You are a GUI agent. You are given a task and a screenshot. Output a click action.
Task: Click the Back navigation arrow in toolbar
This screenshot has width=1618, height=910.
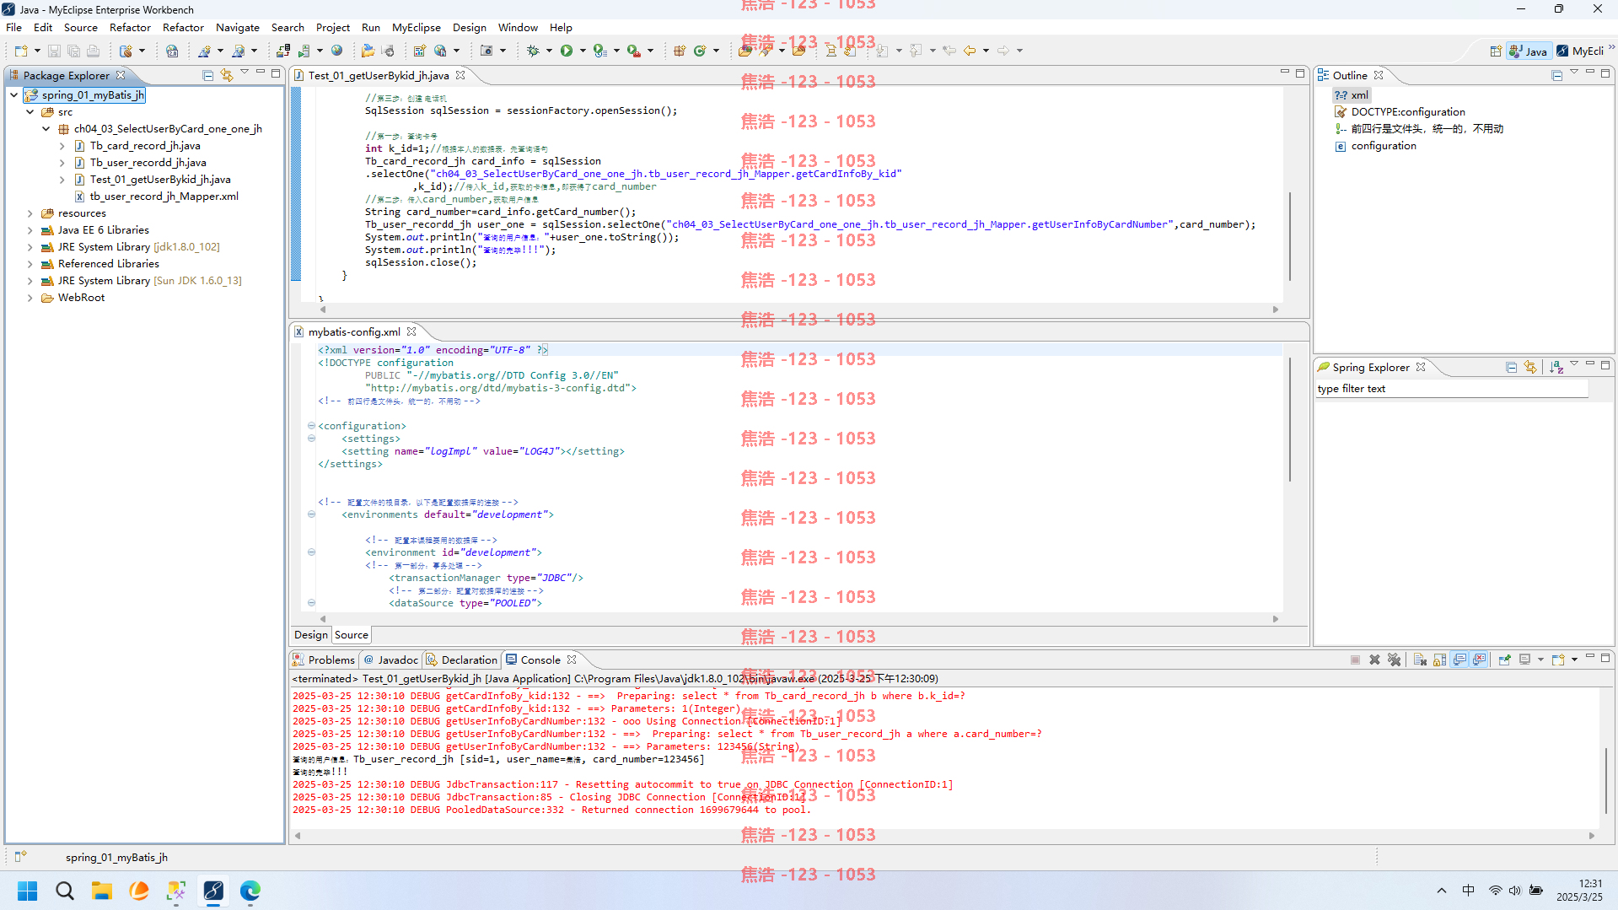[970, 51]
